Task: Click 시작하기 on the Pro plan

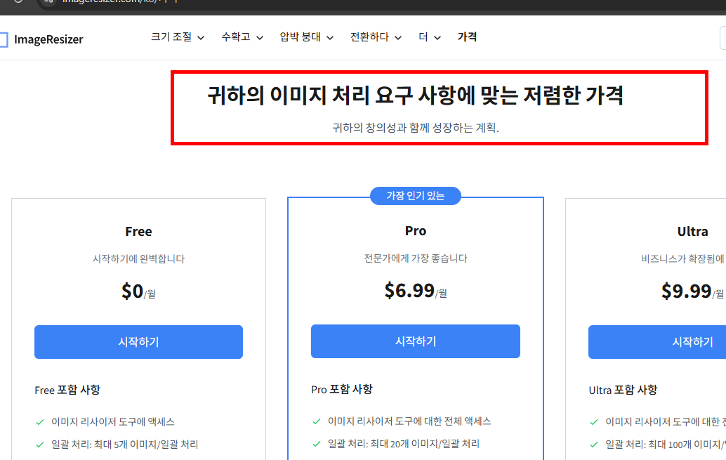Action: tap(415, 341)
